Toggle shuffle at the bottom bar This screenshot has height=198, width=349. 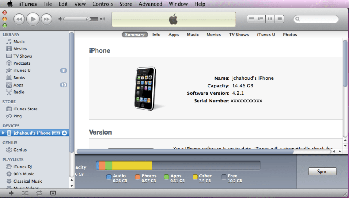(25, 193)
